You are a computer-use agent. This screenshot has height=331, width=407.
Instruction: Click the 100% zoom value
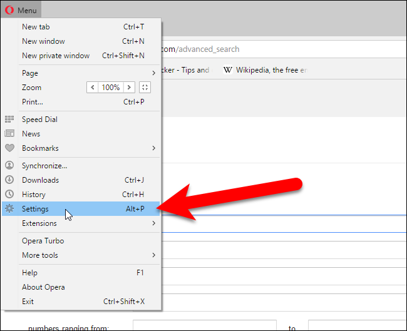tap(111, 88)
